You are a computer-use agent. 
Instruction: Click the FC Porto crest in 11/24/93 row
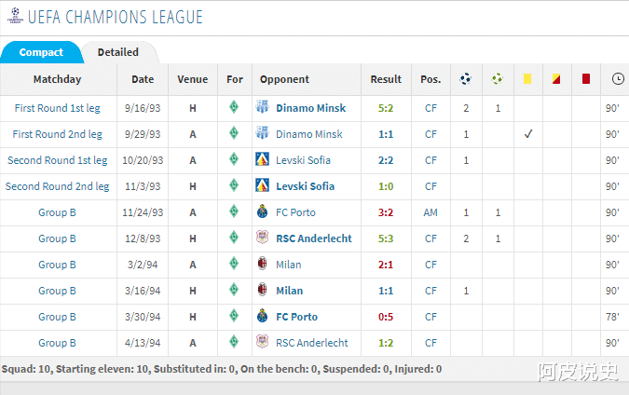[262, 212]
